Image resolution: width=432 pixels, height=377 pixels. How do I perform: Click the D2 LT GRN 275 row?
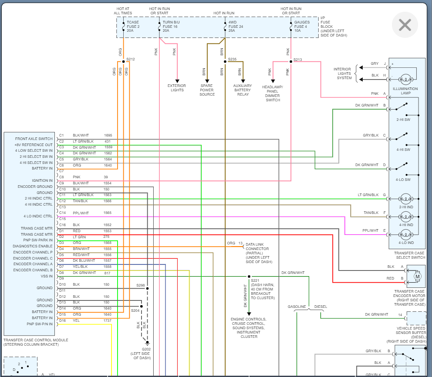point(84,237)
